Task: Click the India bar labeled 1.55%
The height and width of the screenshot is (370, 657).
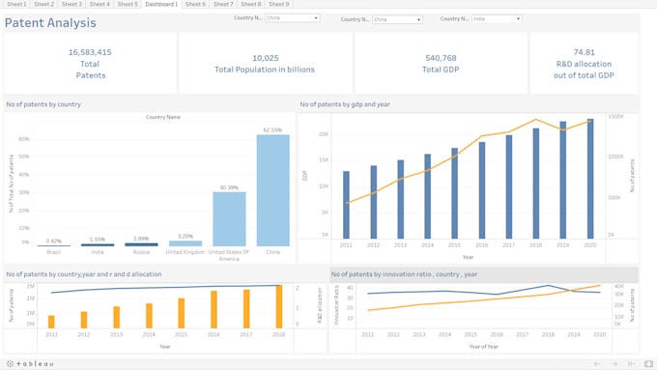Action: click(98, 244)
